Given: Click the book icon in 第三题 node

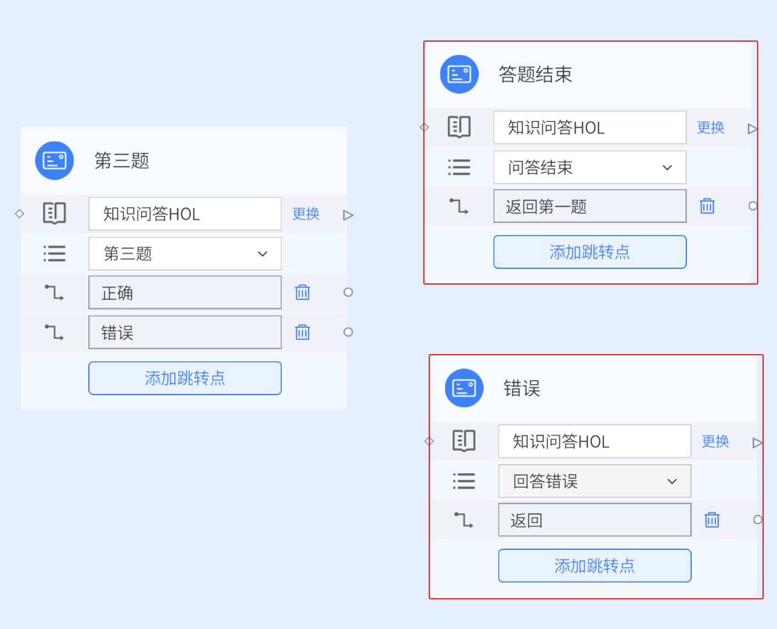Looking at the screenshot, I should pos(54,213).
